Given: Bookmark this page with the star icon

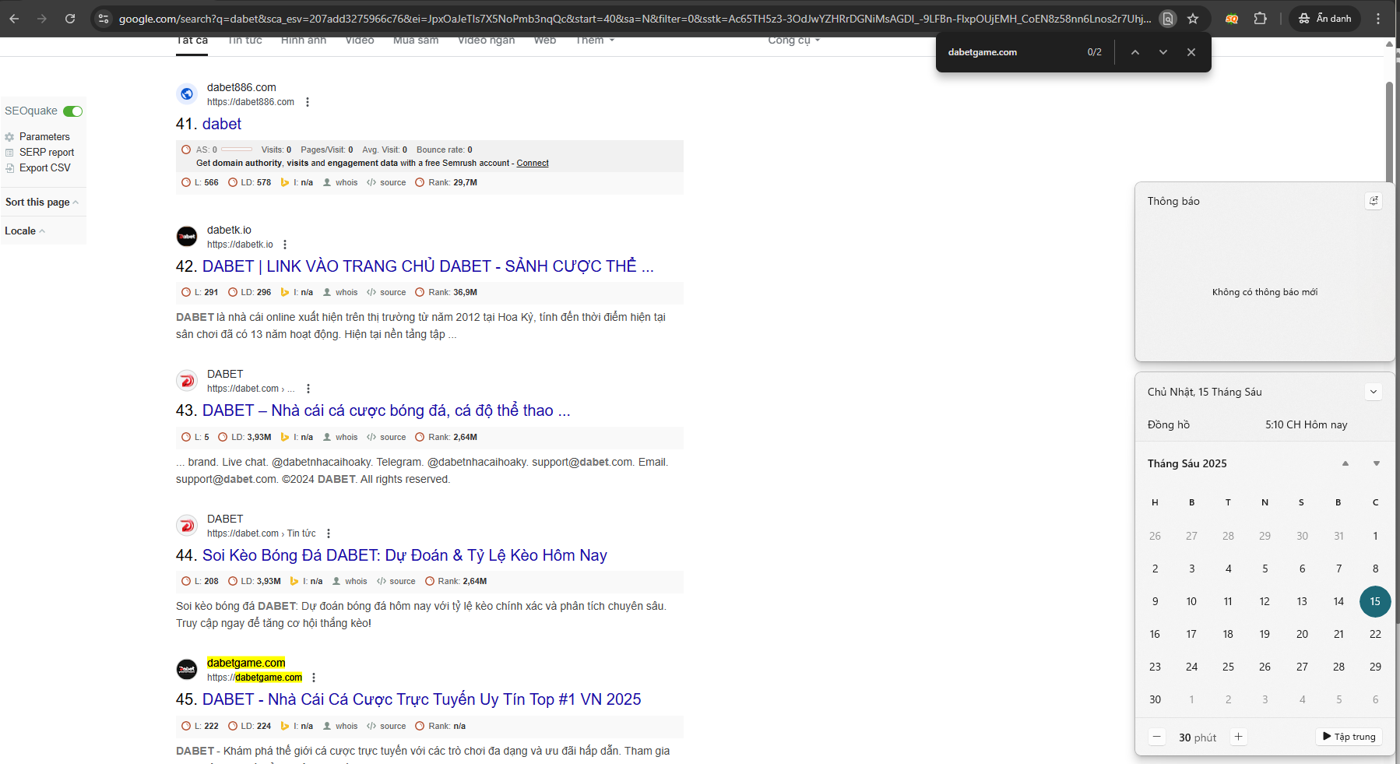Looking at the screenshot, I should [x=1193, y=19].
